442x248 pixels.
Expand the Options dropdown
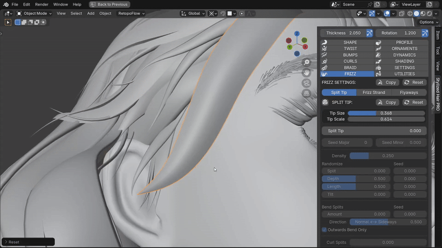pyautogui.click(x=429, y=22)
